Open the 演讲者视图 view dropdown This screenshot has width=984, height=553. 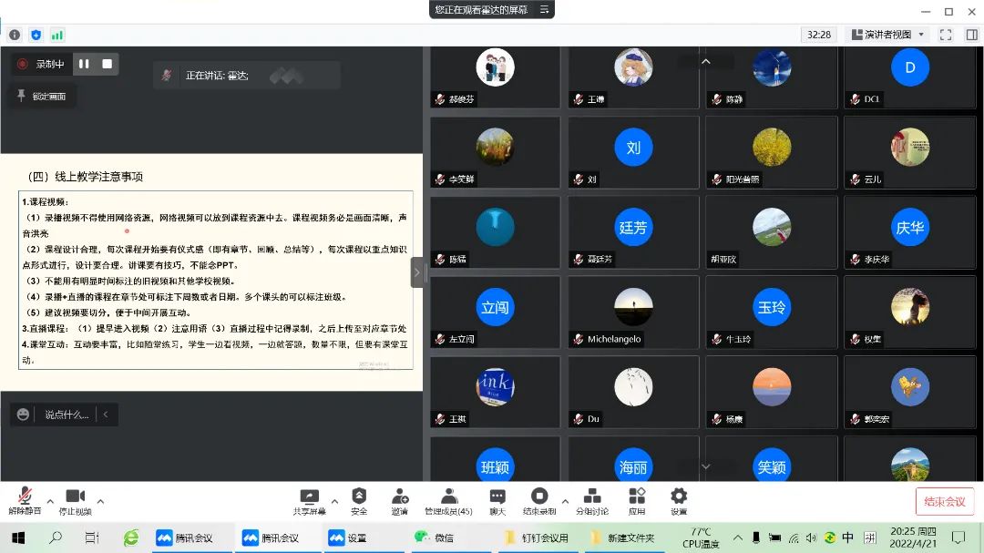[887, 35]
